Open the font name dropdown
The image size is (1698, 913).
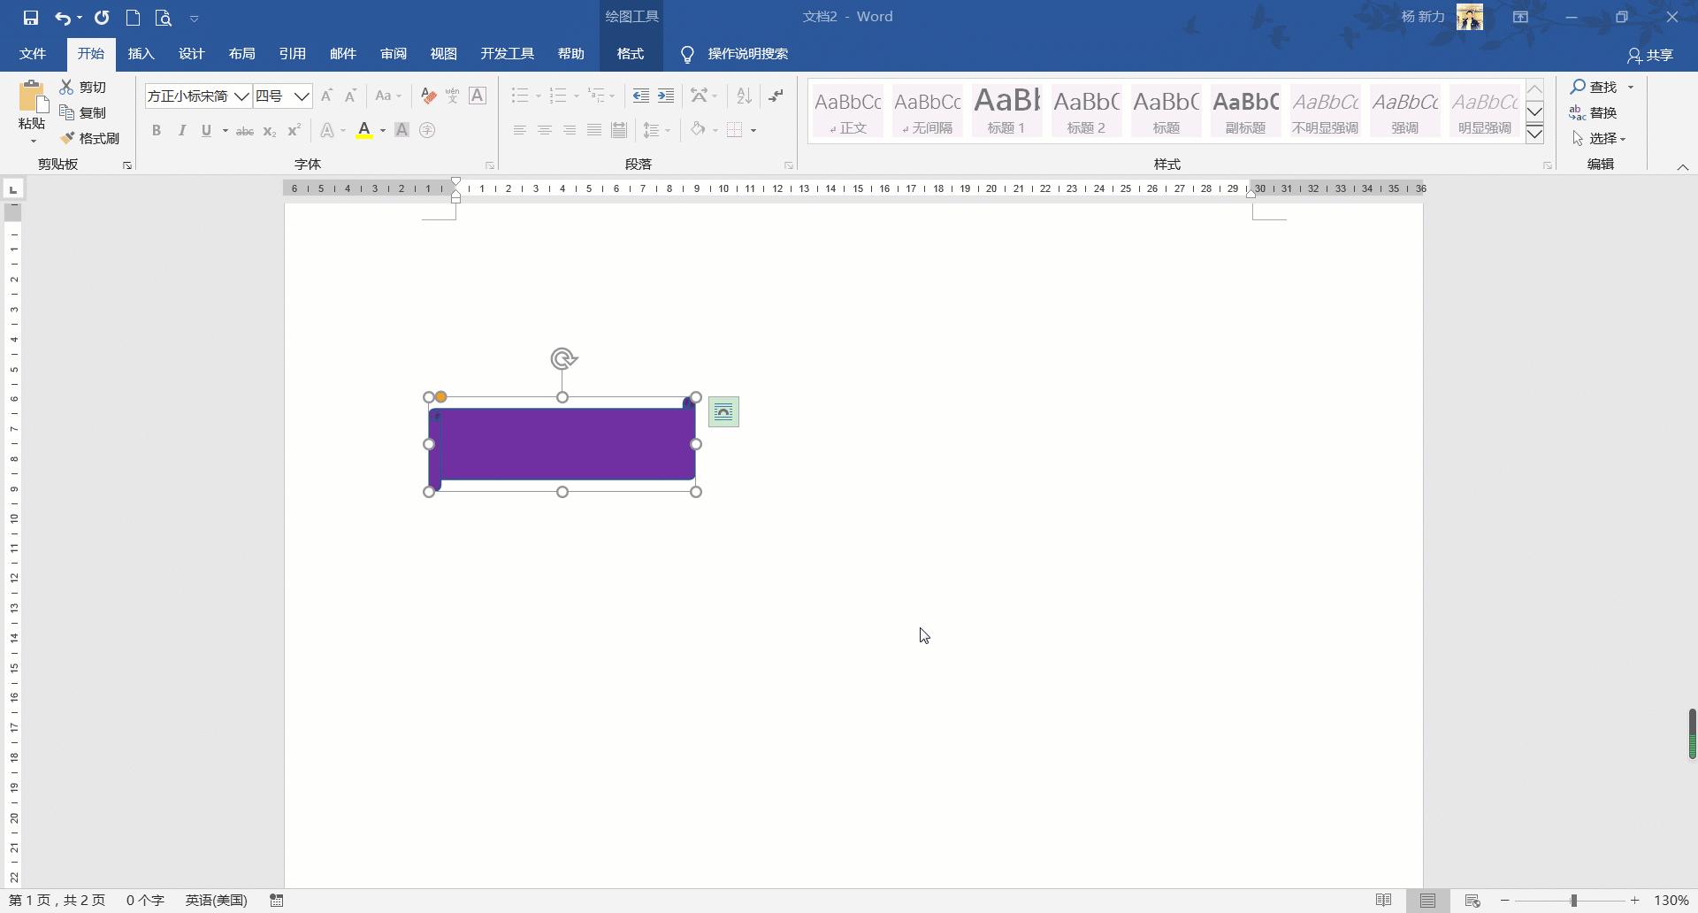coord(241,96)
